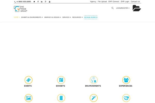Visit the LinkedIn icon link

42,2
